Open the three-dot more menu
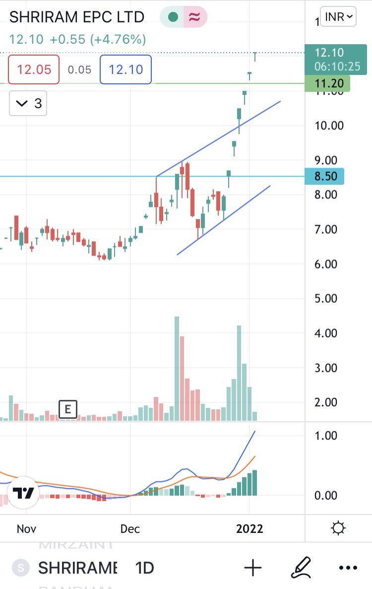The image size is (372, 589). click(x=348, y=568)
